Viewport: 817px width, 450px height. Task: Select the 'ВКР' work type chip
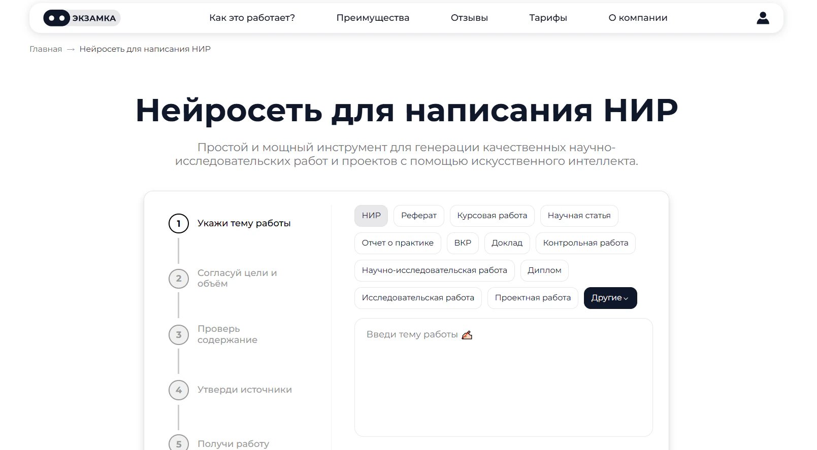point(463,243)
